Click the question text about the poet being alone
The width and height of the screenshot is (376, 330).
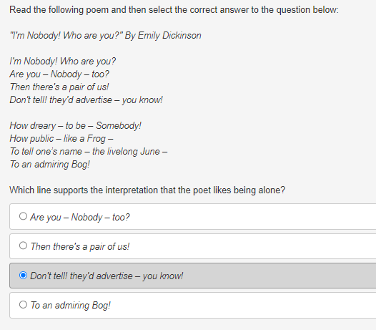[147, 190]
